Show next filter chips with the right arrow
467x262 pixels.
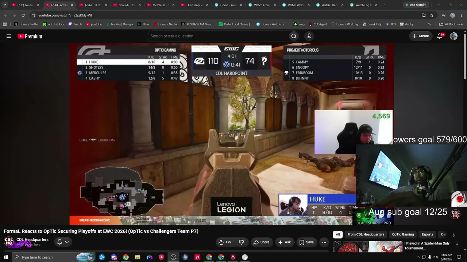pos(454,235)
